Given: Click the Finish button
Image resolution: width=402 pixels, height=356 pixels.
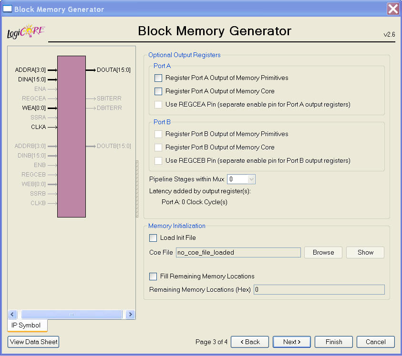Looking at the screenshot, I should click(334, 342).
